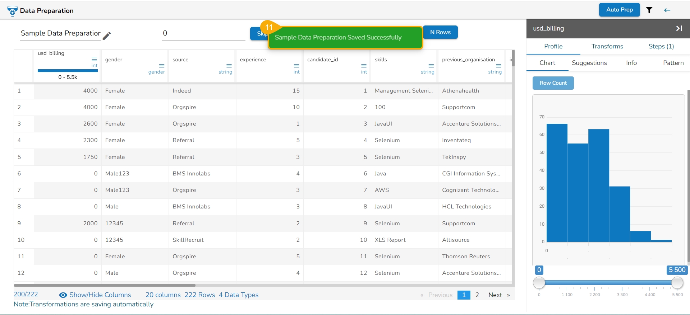
Task: Click the filter funnel icon in header
Action: pos(649,10)
